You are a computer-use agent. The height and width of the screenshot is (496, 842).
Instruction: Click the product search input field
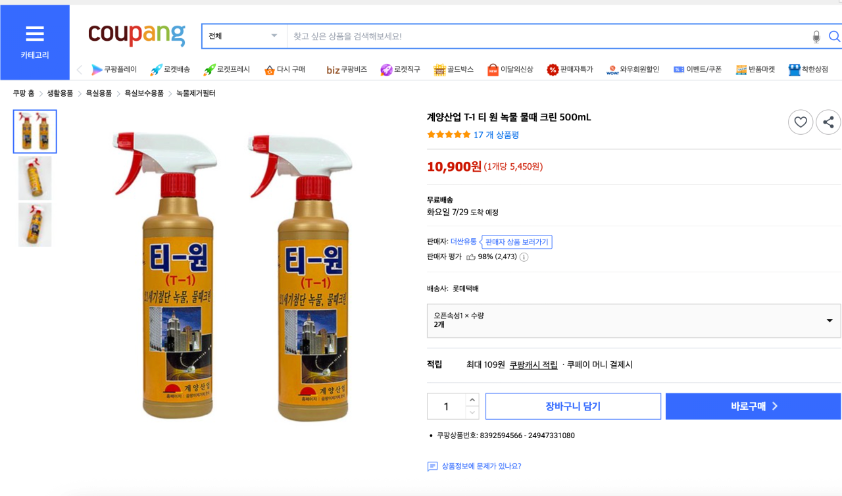[548, 36]
